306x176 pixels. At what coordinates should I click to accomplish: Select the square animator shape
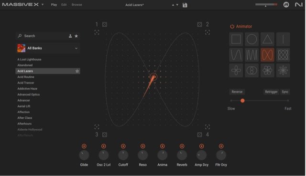[236, 39]
